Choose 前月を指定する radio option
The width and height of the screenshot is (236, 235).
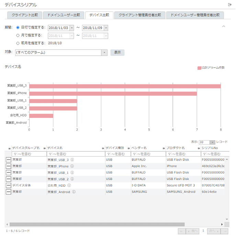point(18,43)
